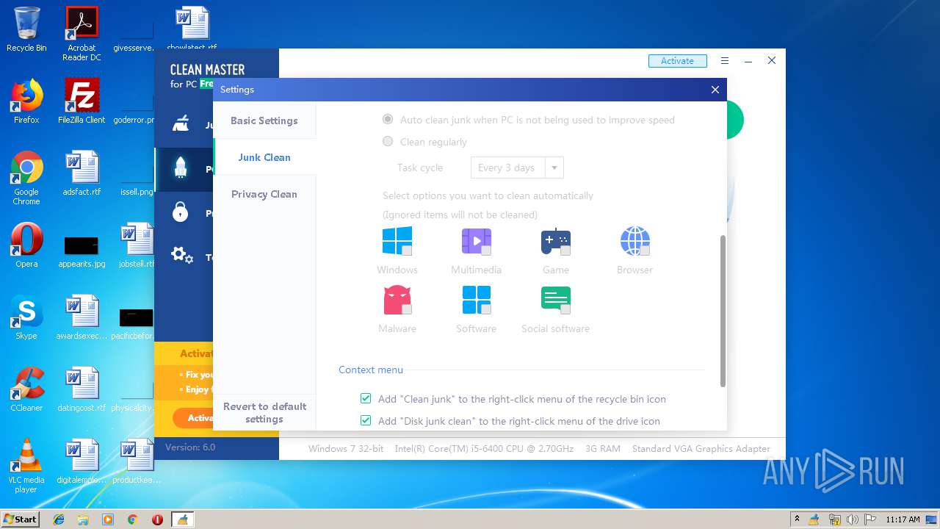Toggle the Windows junk category icon
940x529 pixels.
click(397, 241)
